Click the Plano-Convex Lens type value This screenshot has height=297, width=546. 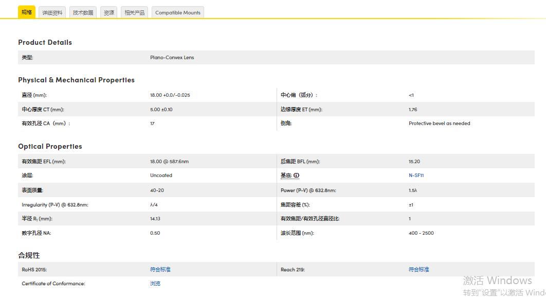click(x=172, y=58)
